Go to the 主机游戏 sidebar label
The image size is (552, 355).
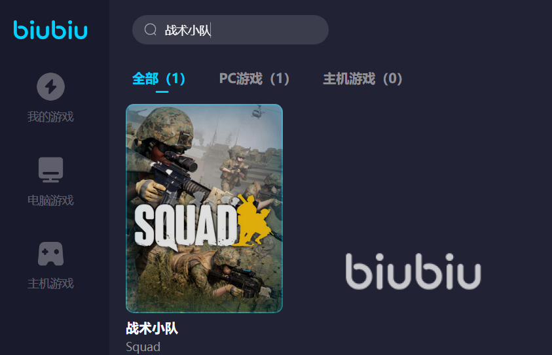tap(50, 283)
